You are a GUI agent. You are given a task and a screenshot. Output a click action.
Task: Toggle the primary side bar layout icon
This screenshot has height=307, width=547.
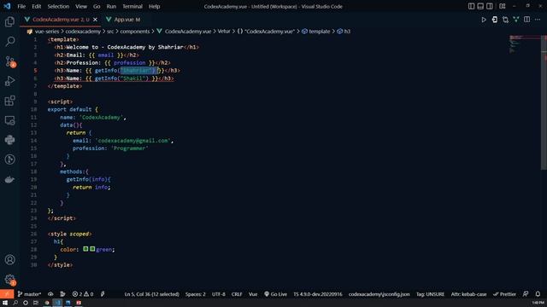(x=471, y=6)
